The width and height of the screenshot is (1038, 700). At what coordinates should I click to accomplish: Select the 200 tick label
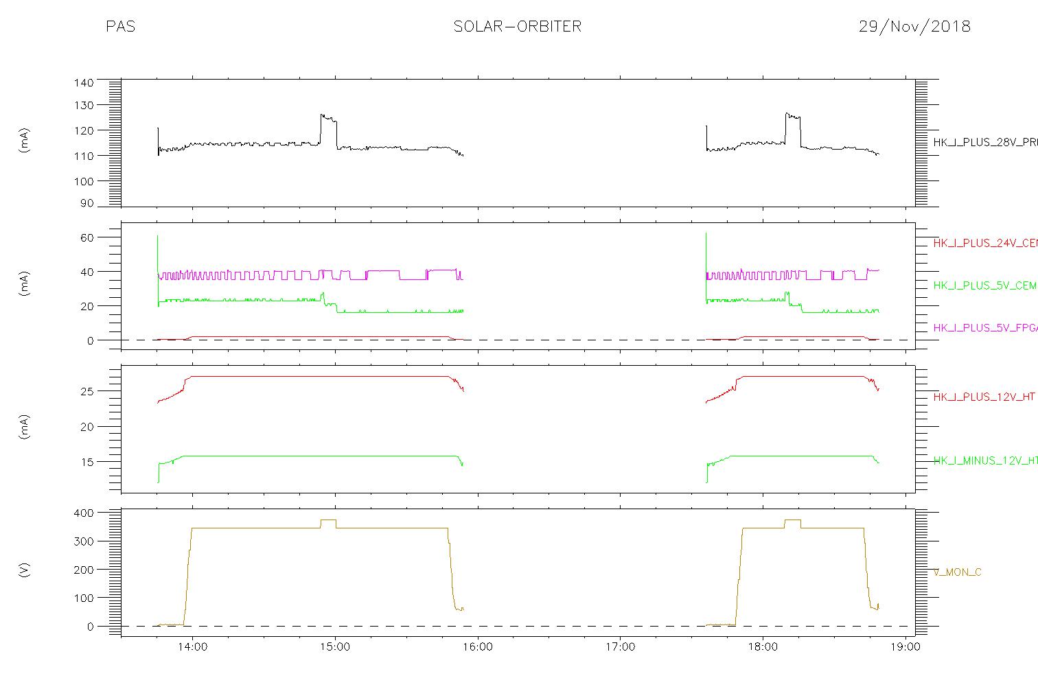[x=84, y=570]
